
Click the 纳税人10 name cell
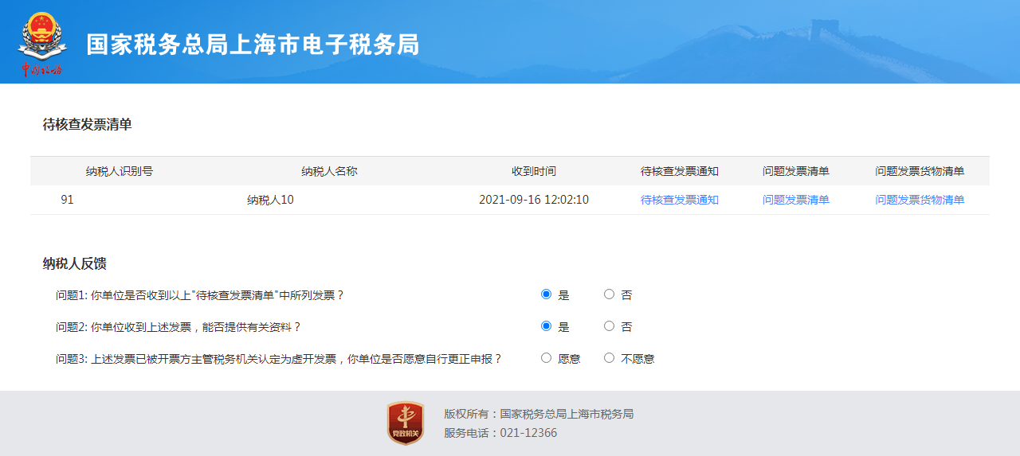(x=270, y=200)
